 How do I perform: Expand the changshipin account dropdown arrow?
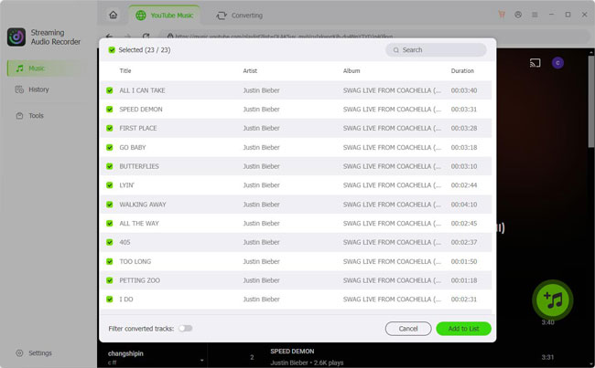[202, 361]
